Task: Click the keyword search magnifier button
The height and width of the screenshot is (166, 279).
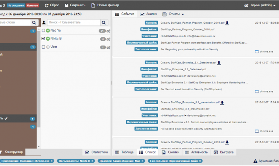Action: [x=34, y=22]
